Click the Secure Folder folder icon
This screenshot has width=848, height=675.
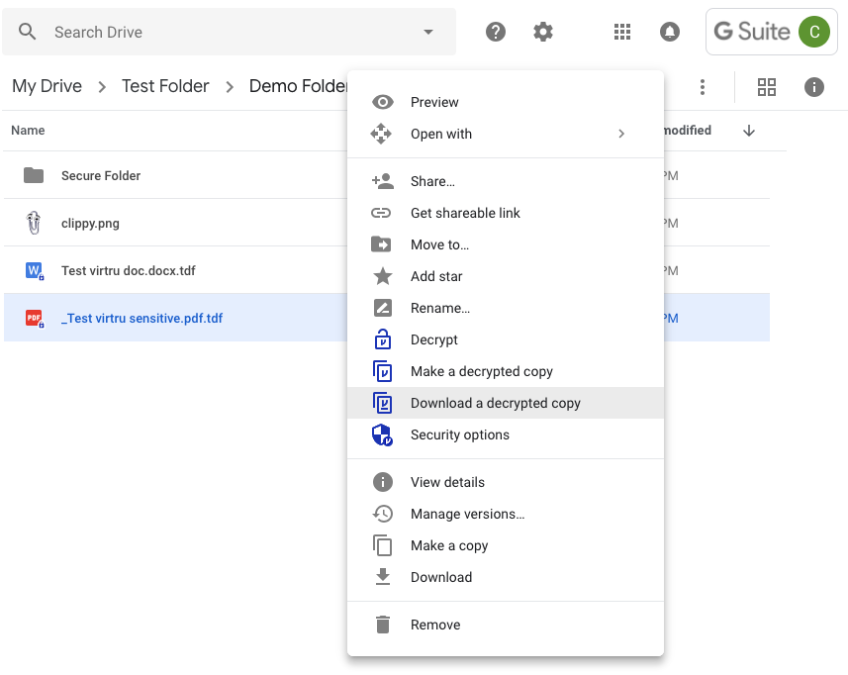[34, 175]
